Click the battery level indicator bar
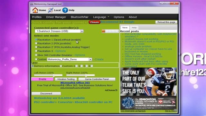The height and width of the screenshot is (116, 206). pos(110,31)
